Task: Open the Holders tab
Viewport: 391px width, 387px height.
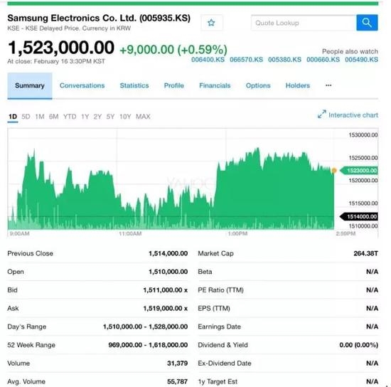Action: [x=298, y=85]
